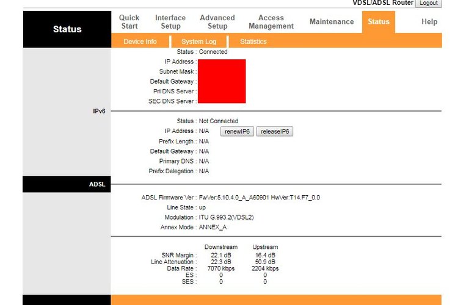Click the renewIP6 button

pos(237,131)
